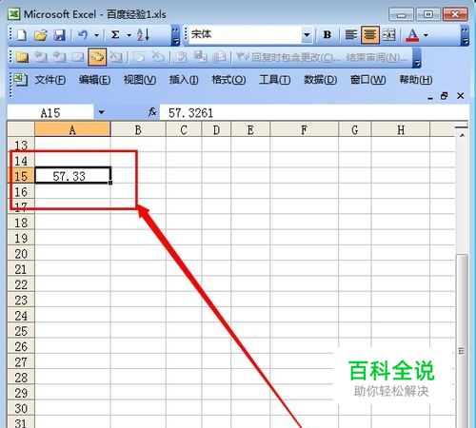The height and width of the screenshot is (428, 476).
Task: Open the 编辑(E) menu
Action: click(x=94, y=80)
